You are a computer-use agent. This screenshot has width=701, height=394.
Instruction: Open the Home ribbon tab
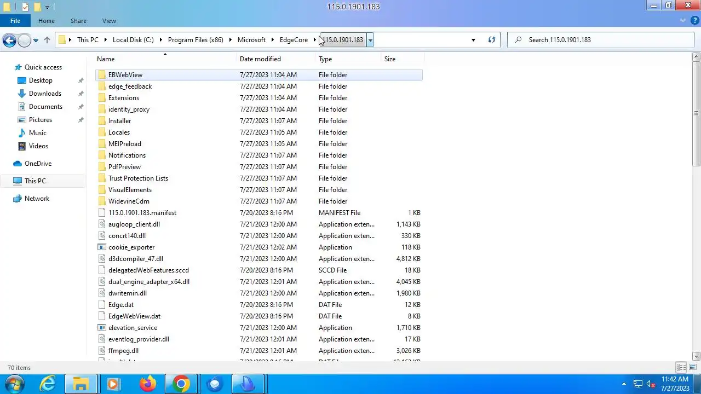47,21
